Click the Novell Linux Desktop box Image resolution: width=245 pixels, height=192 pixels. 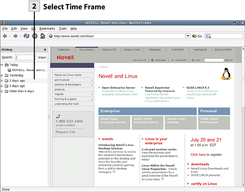point(181,123)
